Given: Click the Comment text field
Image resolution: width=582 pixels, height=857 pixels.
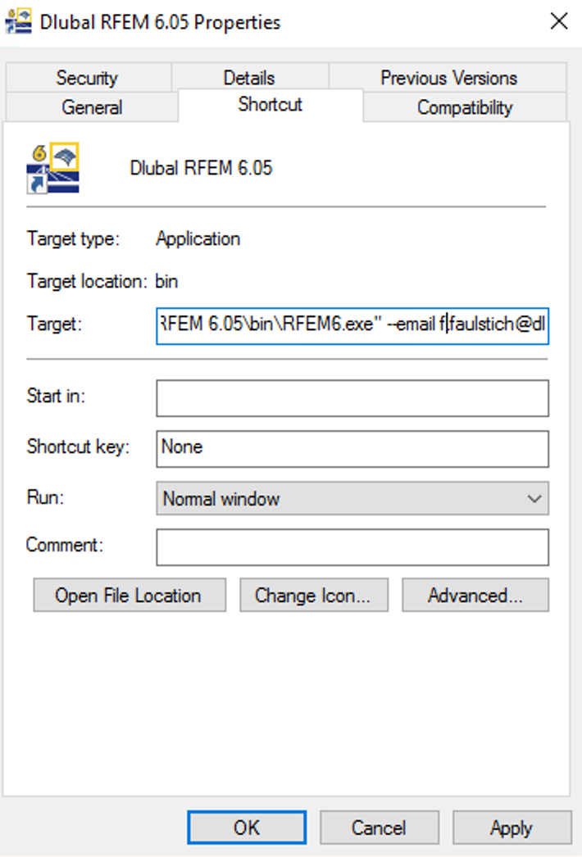Looking at the screenshot, I should [352, 546].
